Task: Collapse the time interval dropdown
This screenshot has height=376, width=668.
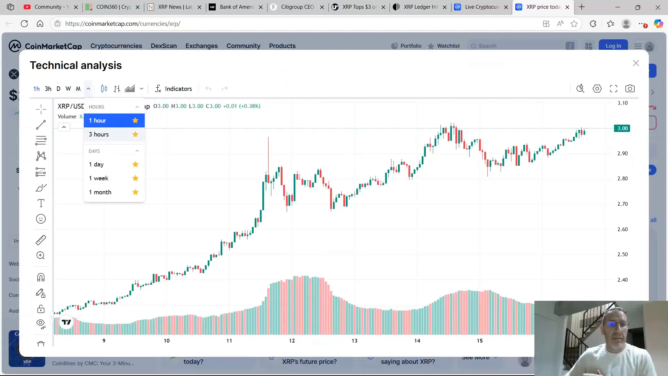Action: tap(88, 89)
